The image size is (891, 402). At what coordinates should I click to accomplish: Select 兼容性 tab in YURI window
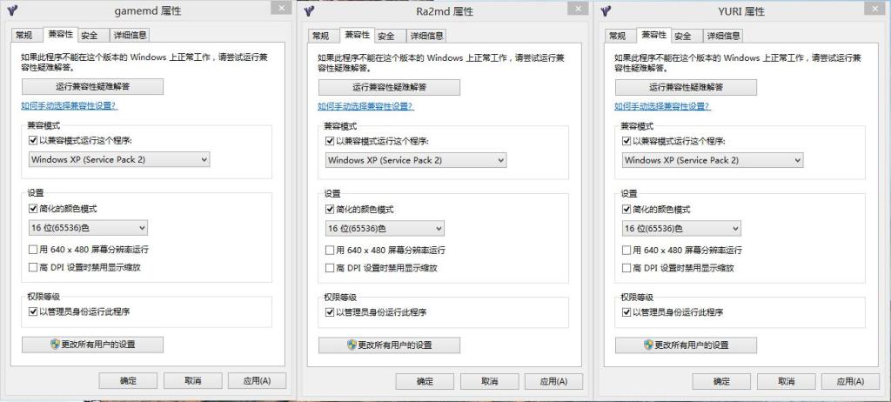pyautogui.click(x=653, y=34)
